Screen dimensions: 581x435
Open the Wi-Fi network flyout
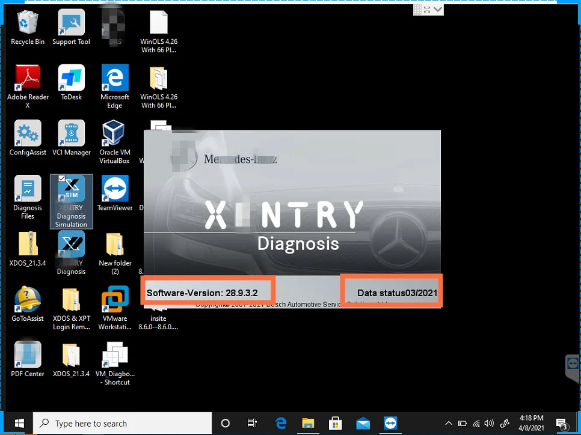pos(476,423)
